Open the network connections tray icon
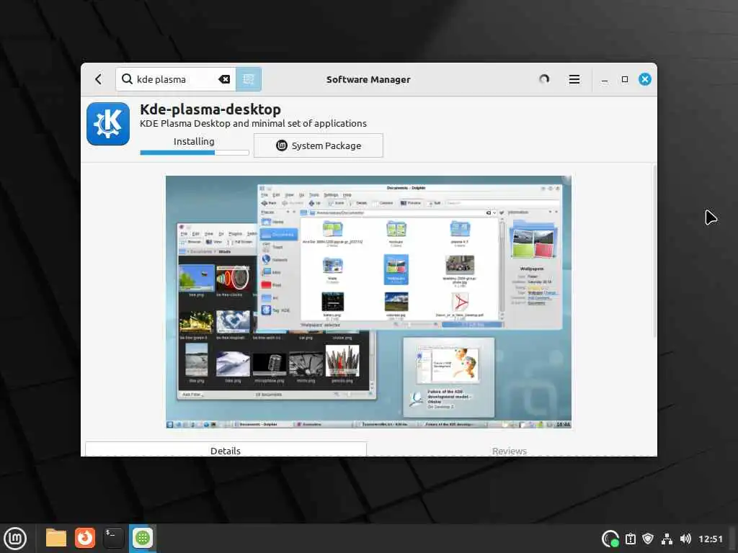738x553 pixels. pos(667,539)
